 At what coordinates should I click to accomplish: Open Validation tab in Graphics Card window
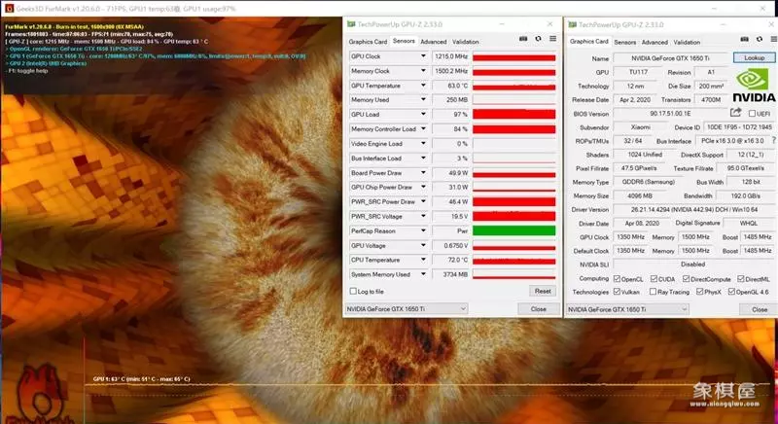[687, 42]
